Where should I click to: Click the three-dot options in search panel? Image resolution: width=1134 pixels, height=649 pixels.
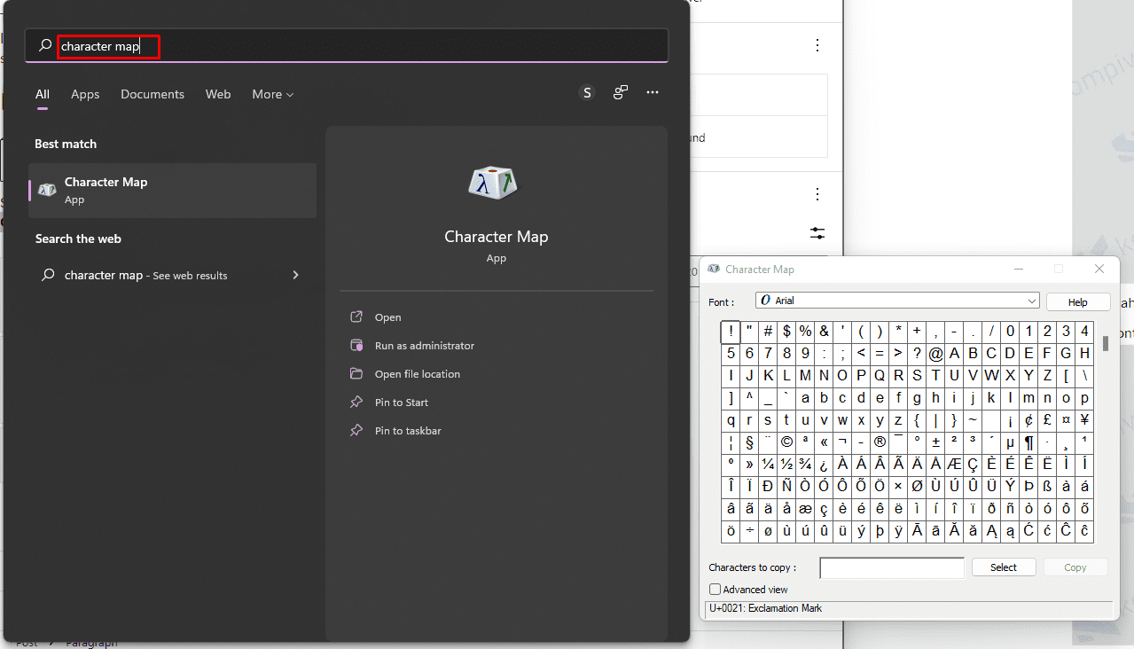click(x=653, y=92)
